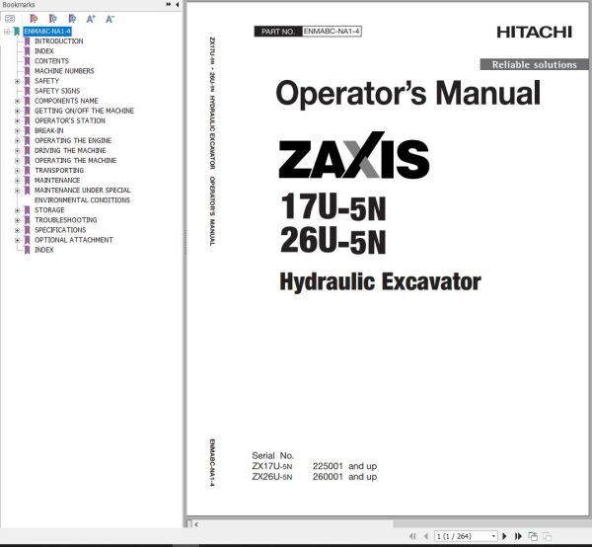The height and width of the screenshot is (547, 592).
Task: Jump to the last page button
Action: click(518, 536)
